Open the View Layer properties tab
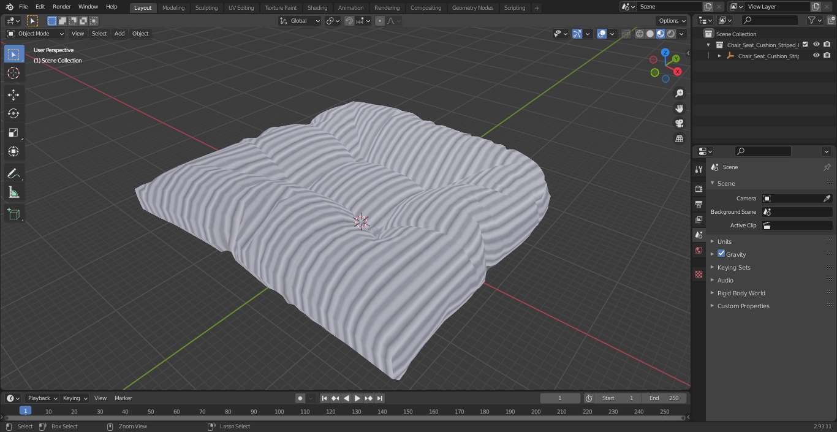837x432 pixels. [699, 219]
